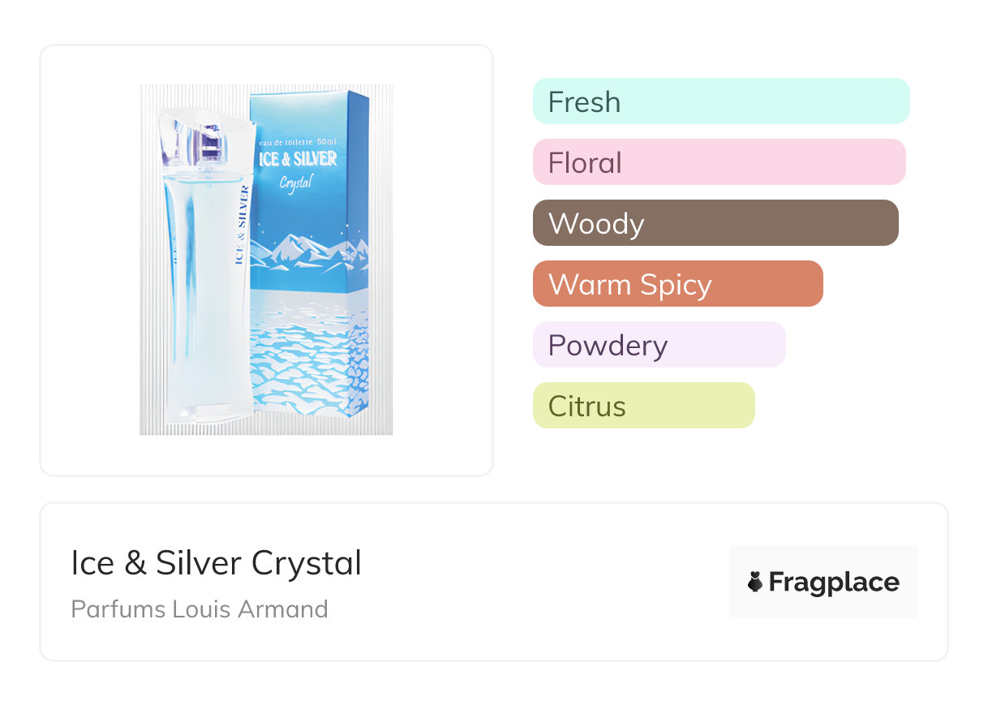
Task: Click the Fragplace bottle logo icon
Action: pos(755,582)
